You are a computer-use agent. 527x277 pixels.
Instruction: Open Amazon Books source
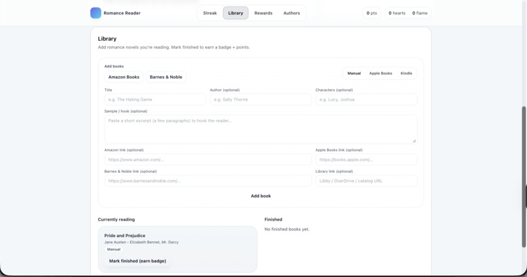(x=124, y=77)
